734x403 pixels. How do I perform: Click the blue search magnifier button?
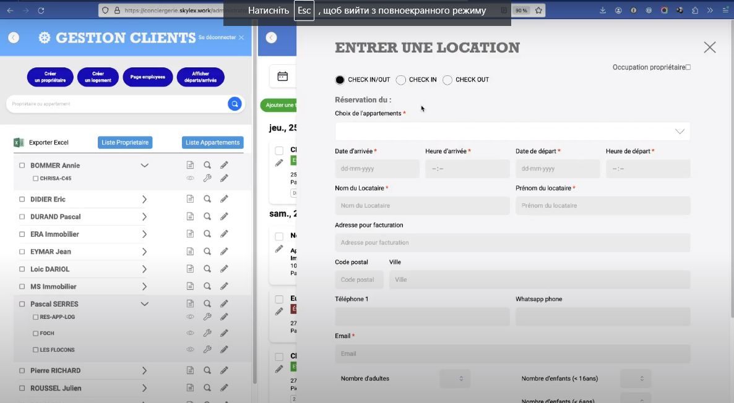point(234,104)
